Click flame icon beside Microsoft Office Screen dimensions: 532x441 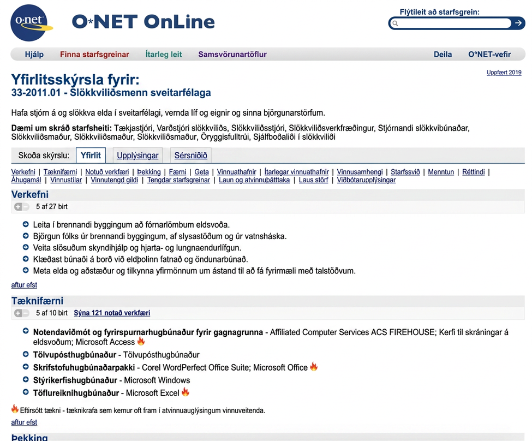[314, 367]
